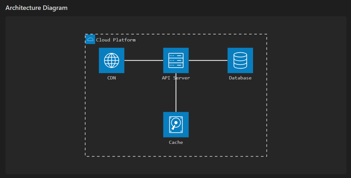Select bottom dashed edge of Cloud Platform boundary
Screen dimensions: 351x178
pos(176,156)
